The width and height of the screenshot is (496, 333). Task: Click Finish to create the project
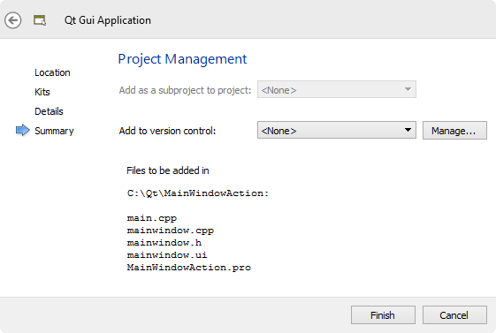coord(383,315)
